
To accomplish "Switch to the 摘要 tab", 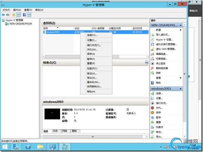I will [x=47, y=131].
